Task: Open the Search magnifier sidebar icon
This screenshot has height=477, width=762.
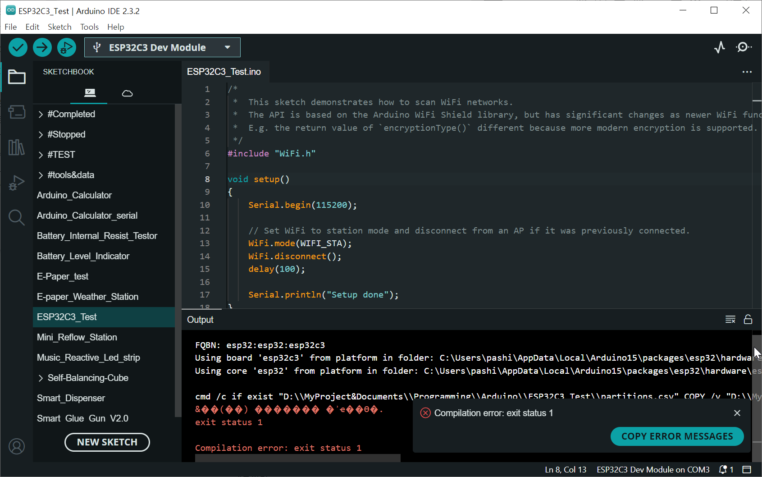Action: coord(17,218)
